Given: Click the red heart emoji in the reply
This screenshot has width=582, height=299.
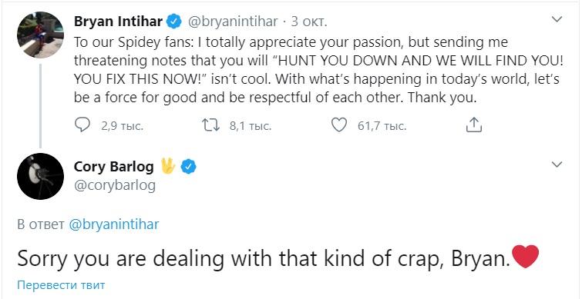Looking at the screenshot, I should click(525, 257).
